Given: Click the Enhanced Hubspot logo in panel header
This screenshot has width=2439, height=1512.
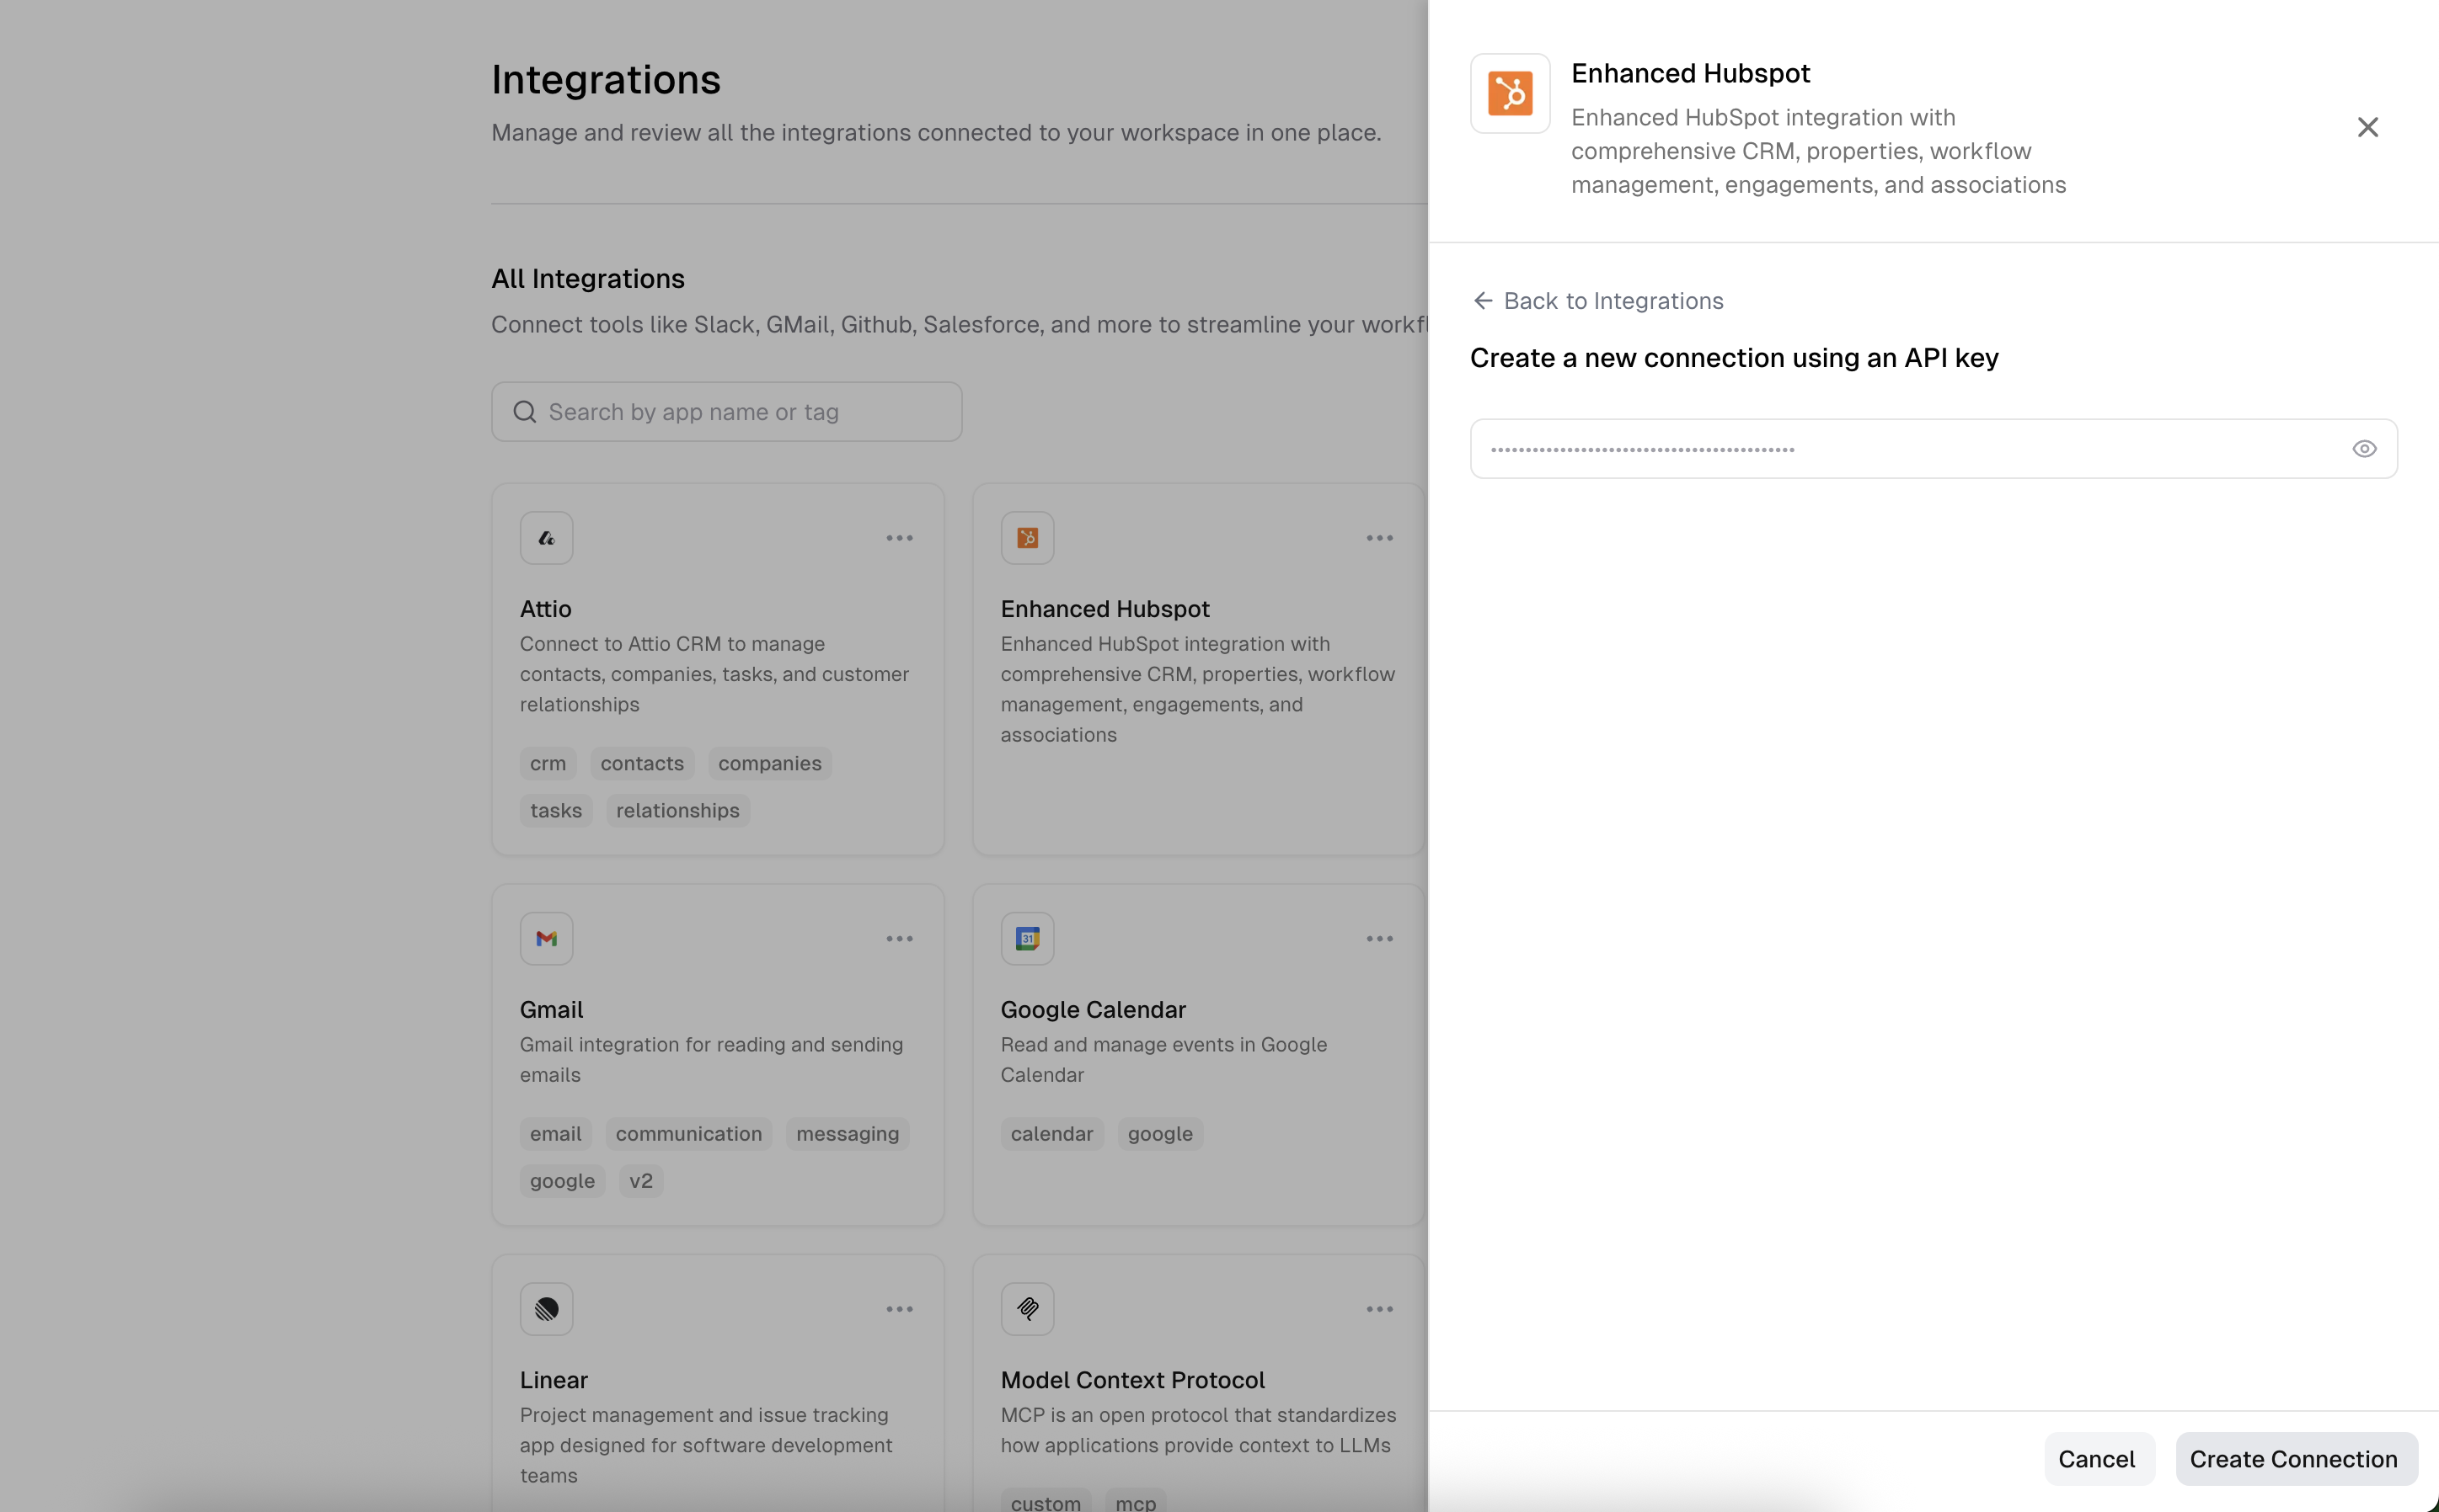Looking at the screenshot, I should (1510, 93).
